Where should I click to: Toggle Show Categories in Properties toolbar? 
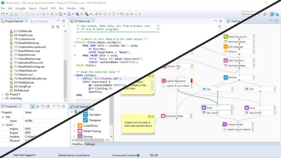(x=33, y=107)
